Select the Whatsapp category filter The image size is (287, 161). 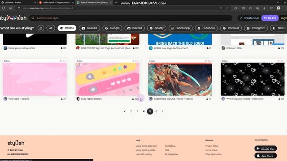point(180,28)
